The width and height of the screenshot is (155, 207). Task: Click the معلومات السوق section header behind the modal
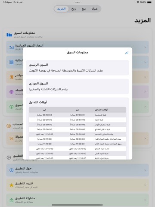point(24,33)
